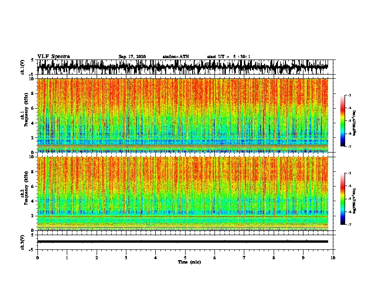Click the '-7' label on ch.2 color bar

[349, 224]
